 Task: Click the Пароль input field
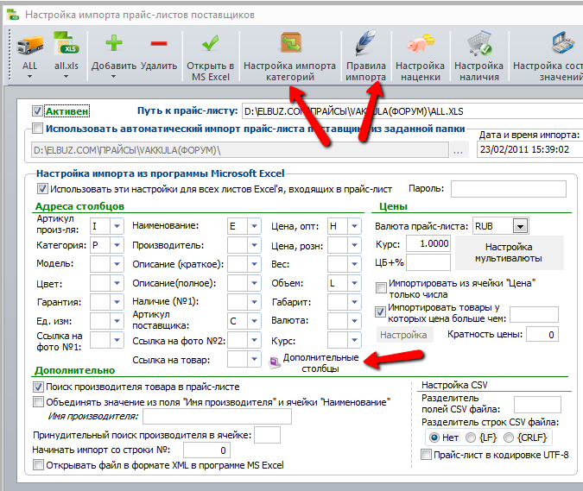(x=508, y=189)
